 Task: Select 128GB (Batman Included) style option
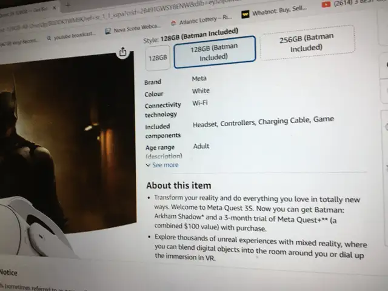tap(215, 52)
